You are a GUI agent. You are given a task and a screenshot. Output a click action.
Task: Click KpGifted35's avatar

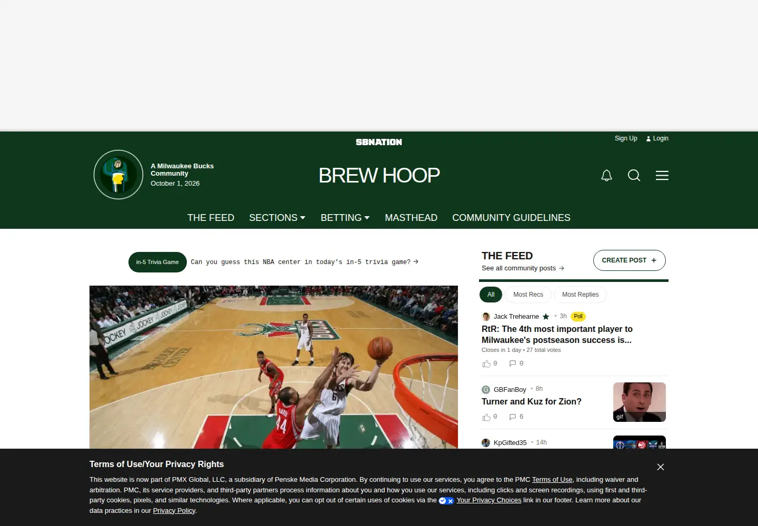tap(486, 443)
